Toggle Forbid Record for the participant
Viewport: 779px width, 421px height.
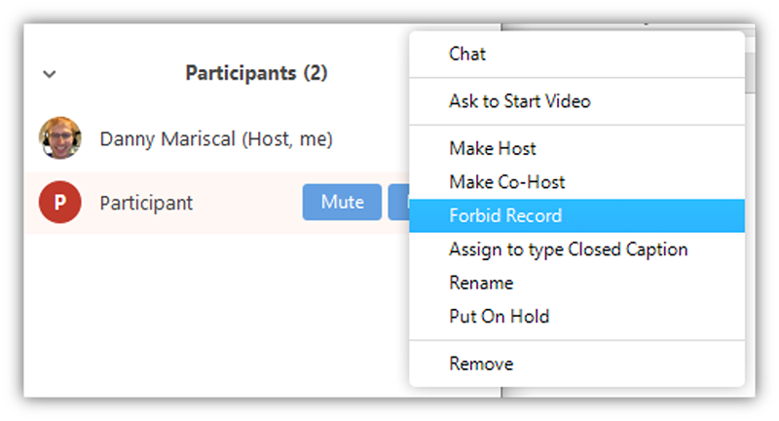(x=505, y=215)
